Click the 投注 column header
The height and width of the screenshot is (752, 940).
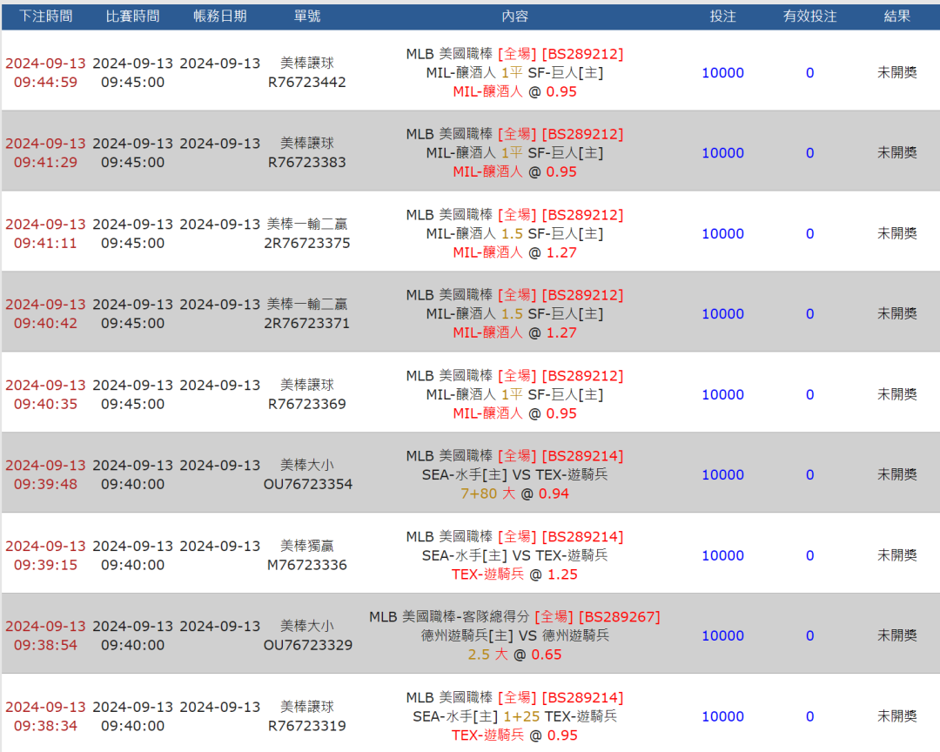722,17
